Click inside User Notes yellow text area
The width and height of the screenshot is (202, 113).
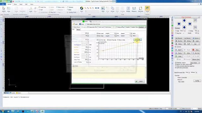(x=109, y=73)
